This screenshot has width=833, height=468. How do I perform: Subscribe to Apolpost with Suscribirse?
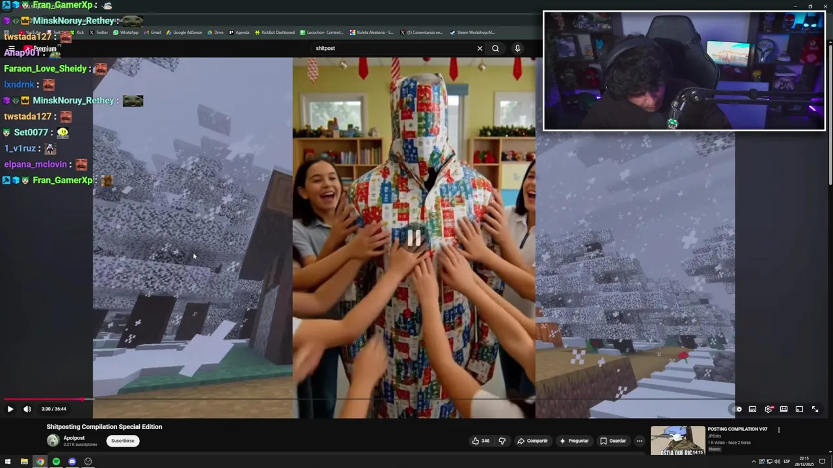[x=122, y=441]
